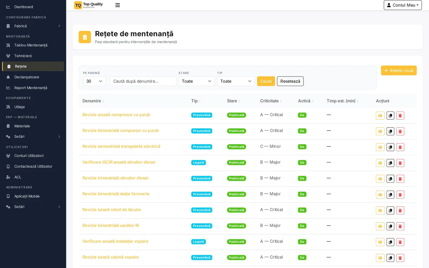
Task: Create new recipe with Rețetă nouă
Action: pos(399,70)
